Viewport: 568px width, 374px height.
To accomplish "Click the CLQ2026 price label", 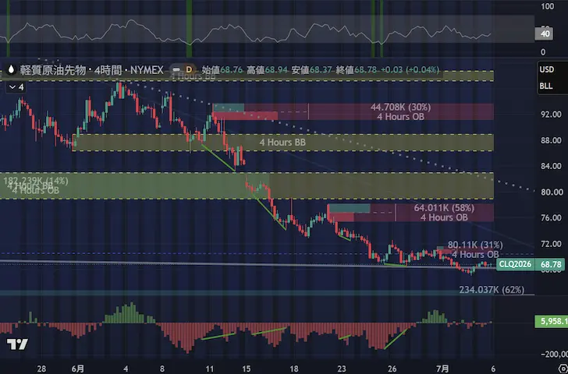I will [515, 264].
